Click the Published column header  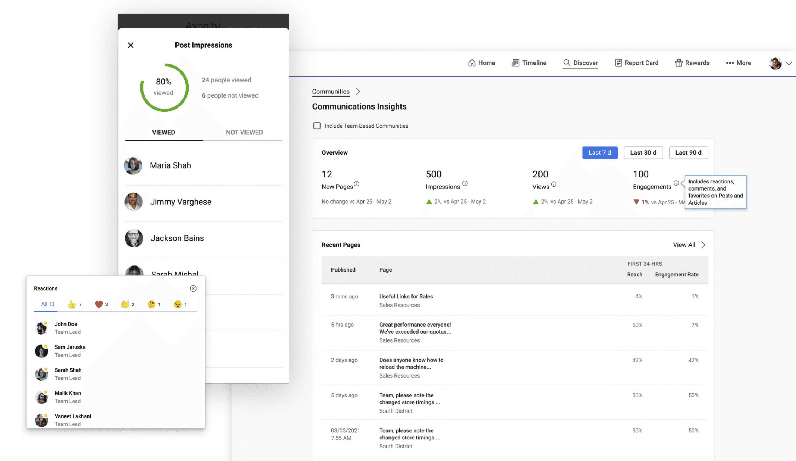[x=343, y=270]
